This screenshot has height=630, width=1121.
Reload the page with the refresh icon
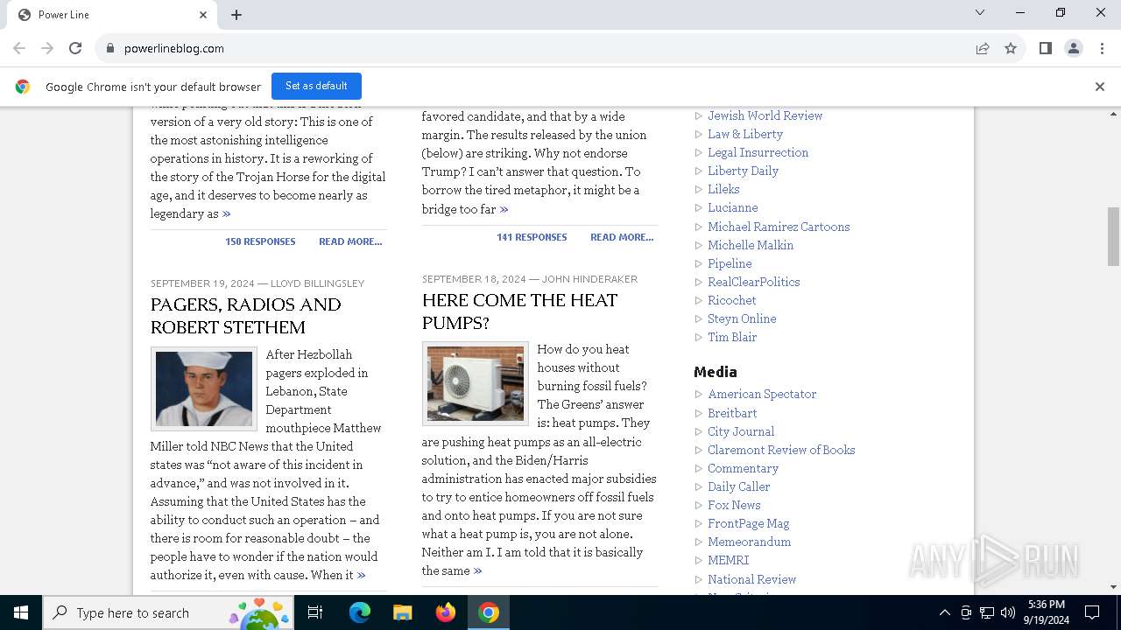click(x=75, y=48)
